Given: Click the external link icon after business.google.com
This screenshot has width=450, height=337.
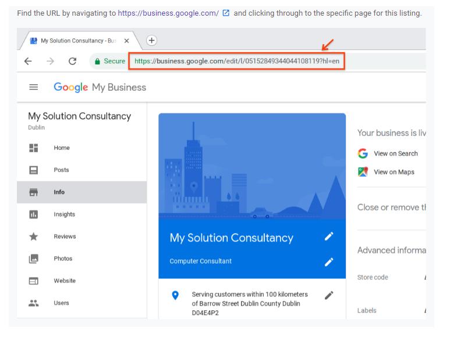Looking at the screenshot, I should pyautogui.click(x=226, y=13).
